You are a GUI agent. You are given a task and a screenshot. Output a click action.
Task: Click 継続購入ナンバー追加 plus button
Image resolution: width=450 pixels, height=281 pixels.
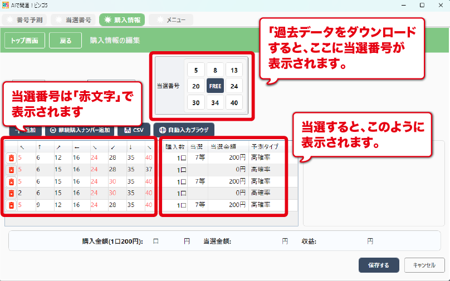(x=80, y=130)
